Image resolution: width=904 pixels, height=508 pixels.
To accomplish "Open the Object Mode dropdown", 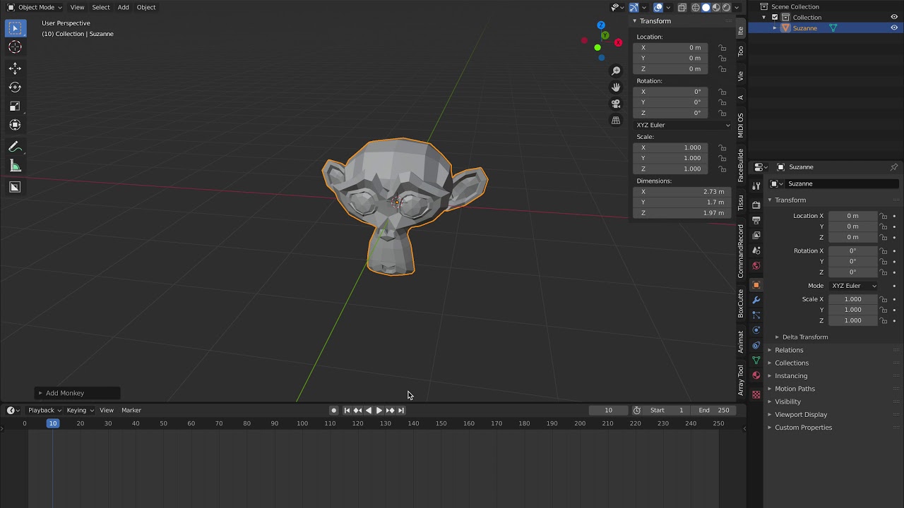I will tap(35, 7).
